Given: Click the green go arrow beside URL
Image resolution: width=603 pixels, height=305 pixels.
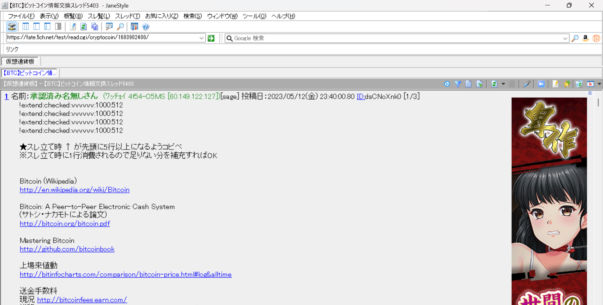Looking at the screenshot, I should pyautogui.click(x=211, y=38).
